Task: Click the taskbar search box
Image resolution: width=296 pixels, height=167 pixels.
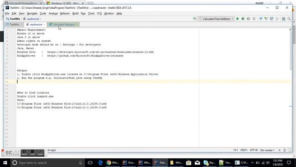Action: [x=47, y=163]
